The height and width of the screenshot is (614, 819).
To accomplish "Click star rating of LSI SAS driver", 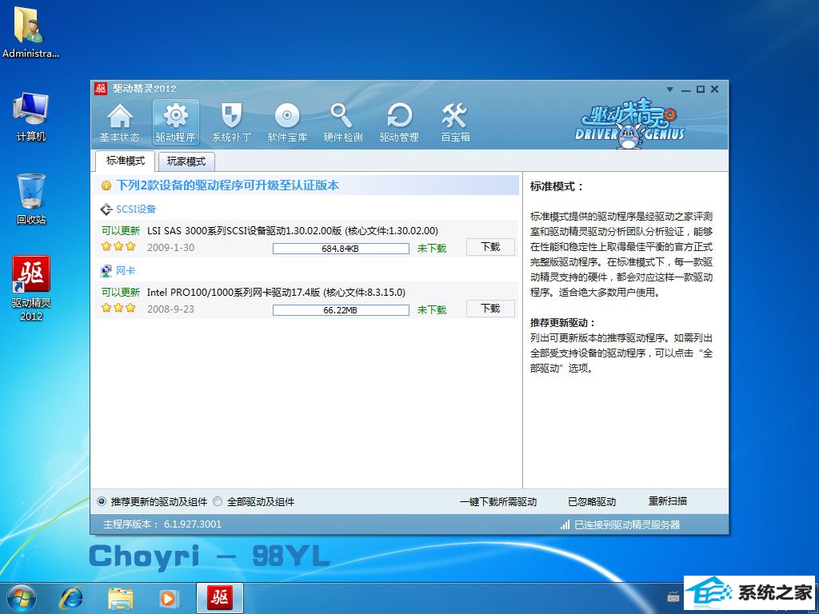I will coord(118,246).
